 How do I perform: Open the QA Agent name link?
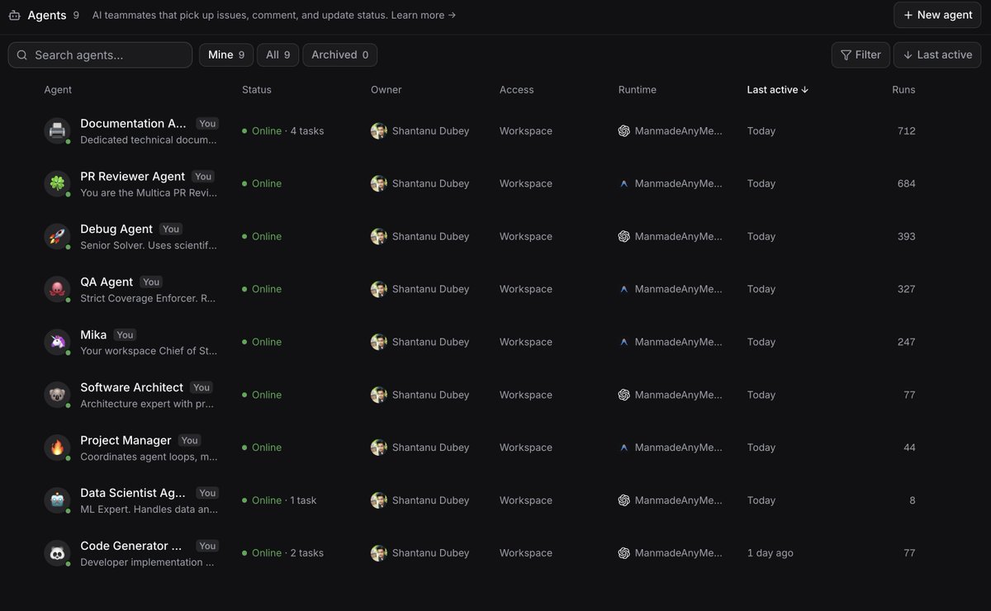107,282
